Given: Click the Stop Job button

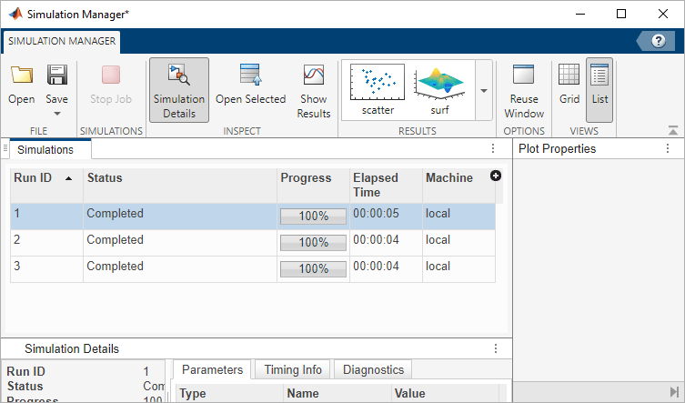Looking at the screenshot, I should pyautogui.click(x=111, y=85).
